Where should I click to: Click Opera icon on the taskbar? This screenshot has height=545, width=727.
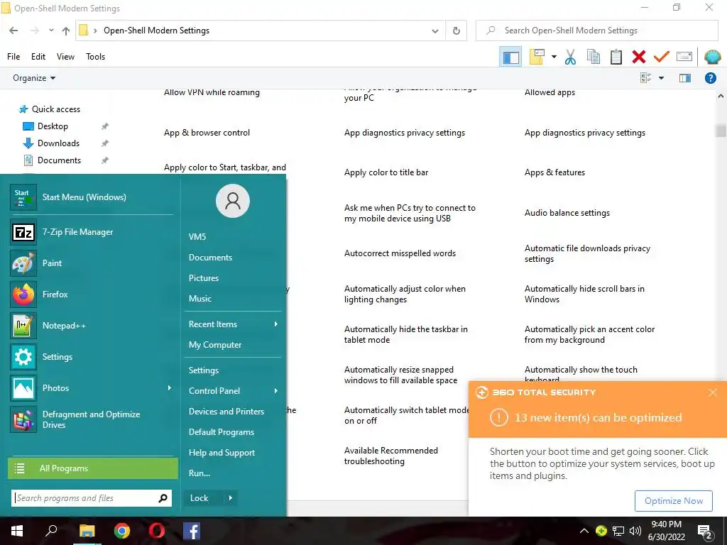click(x=157, y=531)
